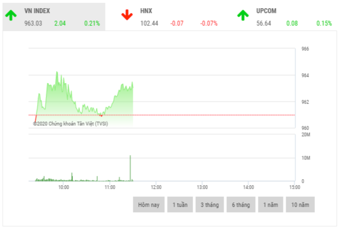Choose the 3 tháng time range
340x228 pixels.
point(210,205)
